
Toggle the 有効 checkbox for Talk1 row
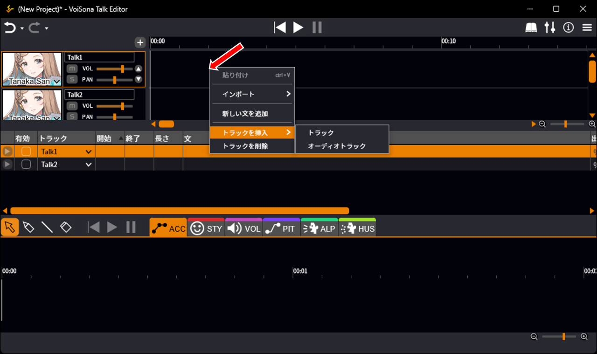tap(26, 152)
